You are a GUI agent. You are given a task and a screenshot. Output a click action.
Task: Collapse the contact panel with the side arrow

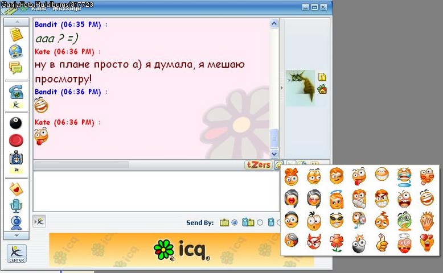click(282, 88)
